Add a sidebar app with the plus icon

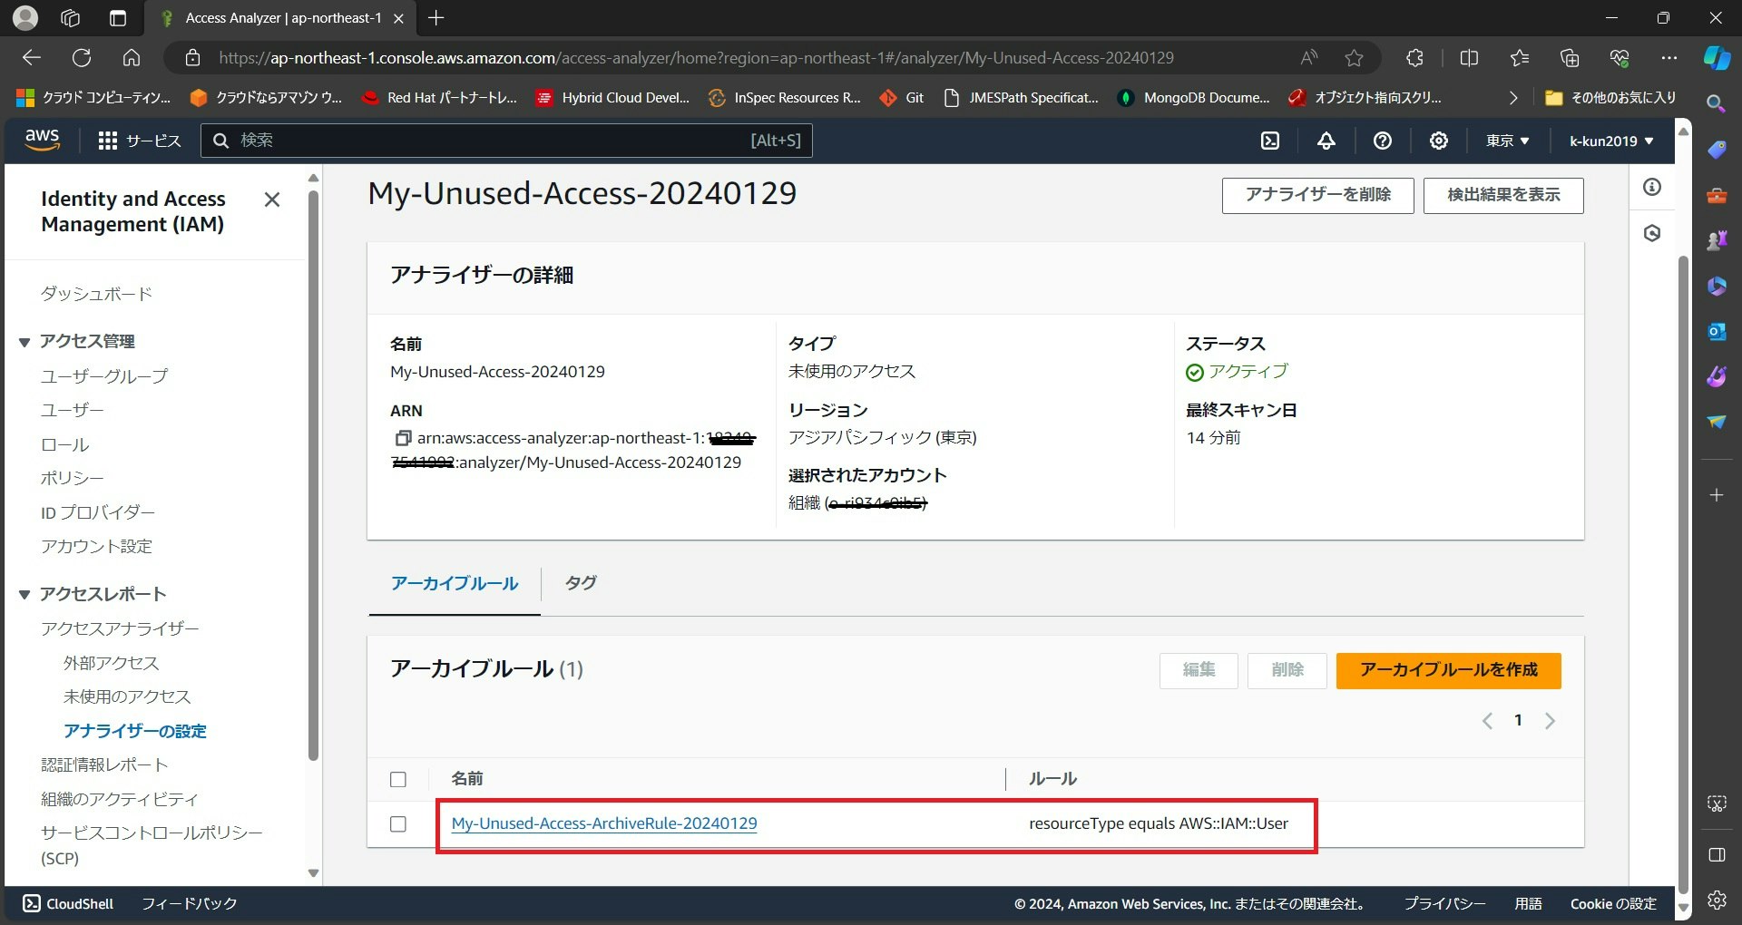click(1717, 495)
